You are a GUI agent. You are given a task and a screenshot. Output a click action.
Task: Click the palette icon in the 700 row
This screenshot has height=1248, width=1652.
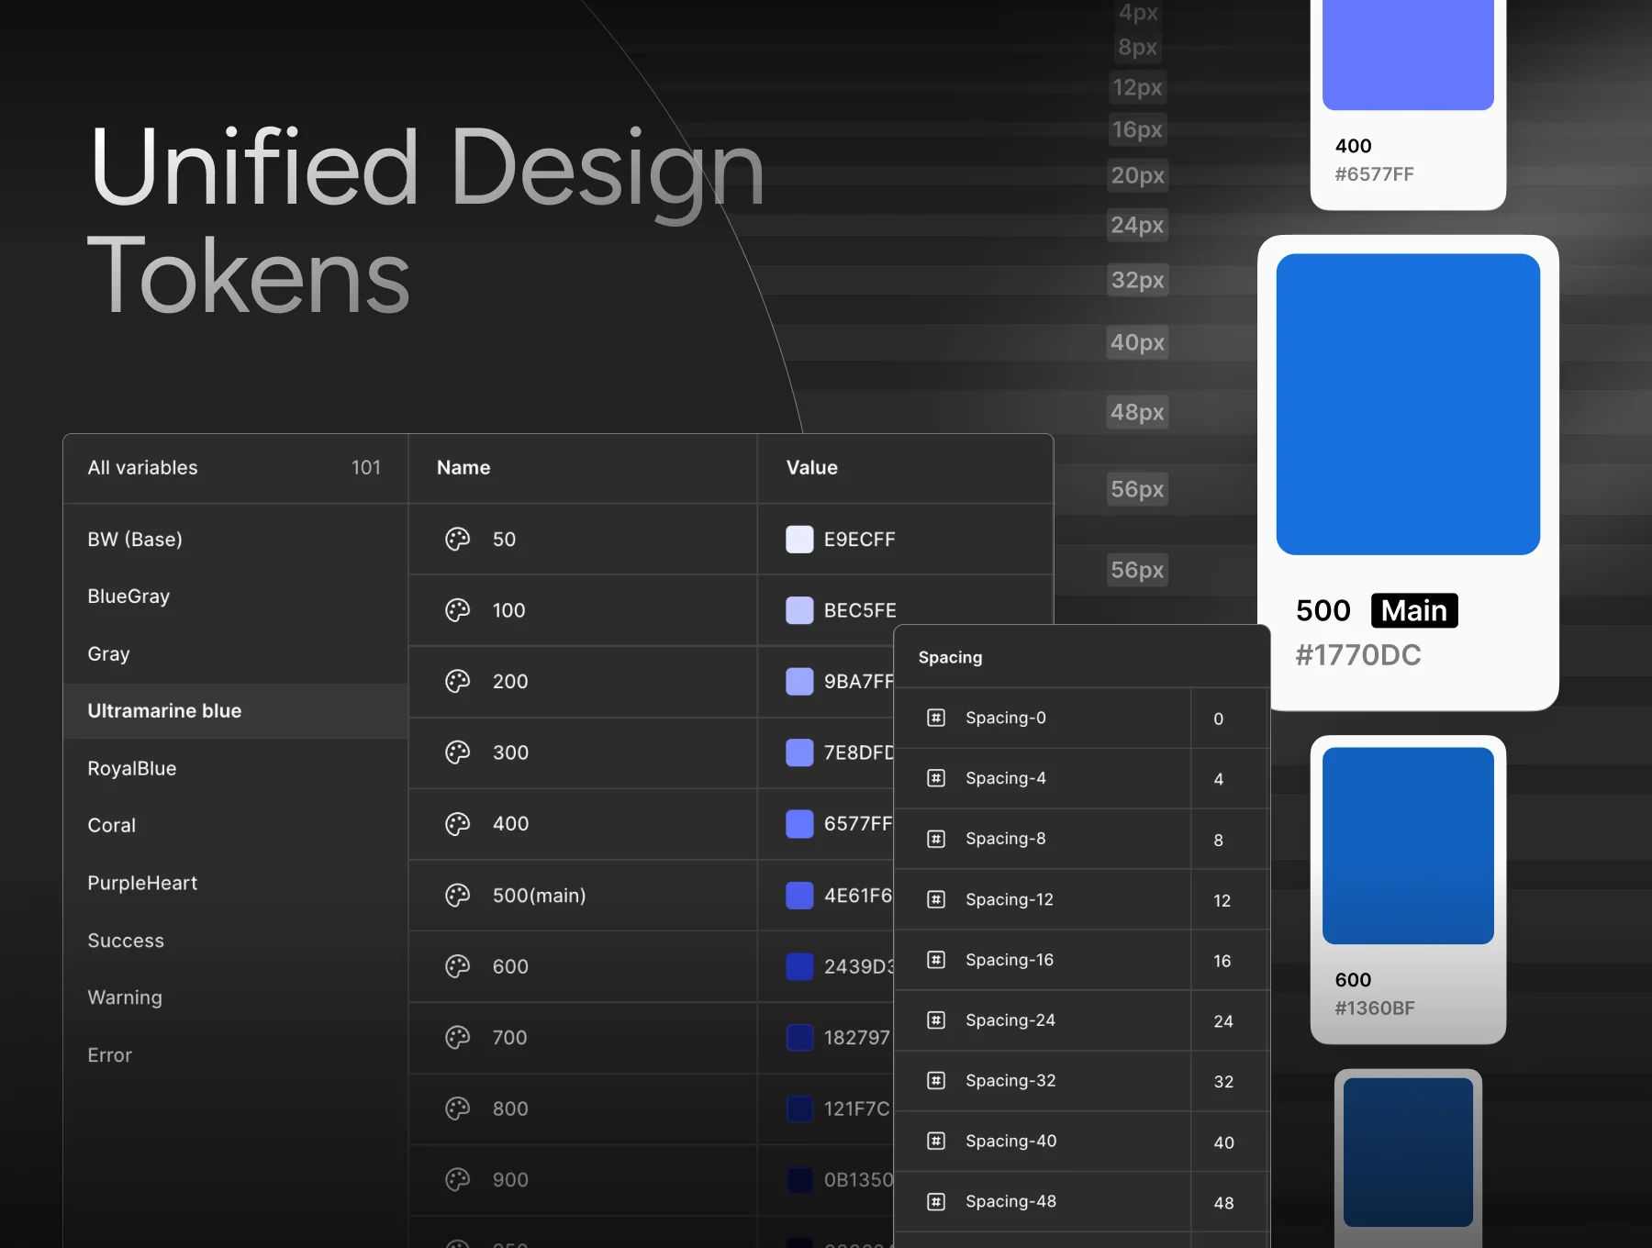tap(457, 1038)
